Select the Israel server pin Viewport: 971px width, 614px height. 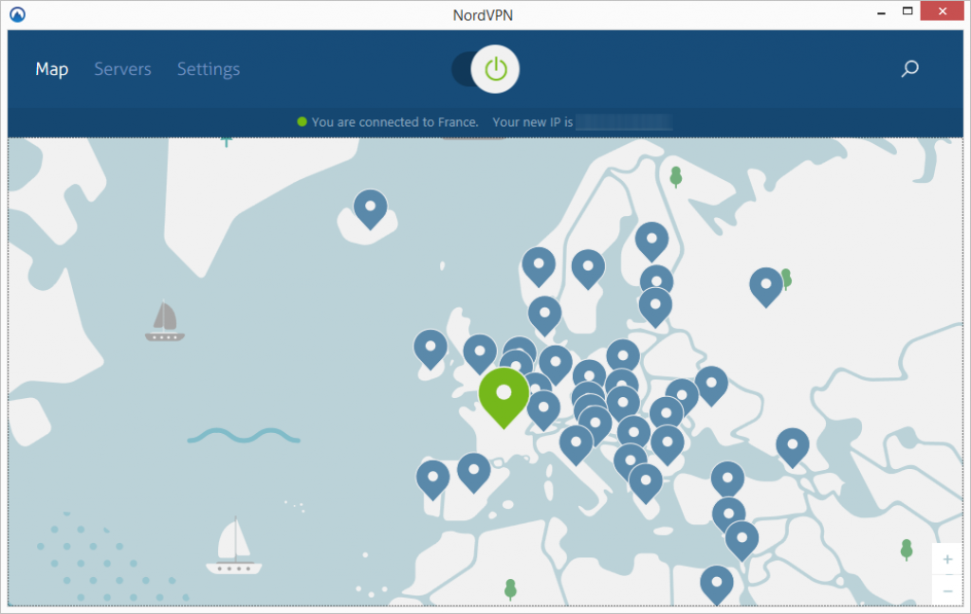(742, 541)
